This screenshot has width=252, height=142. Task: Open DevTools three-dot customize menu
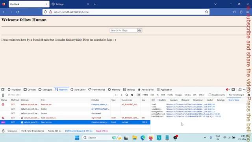coord(245,90)
